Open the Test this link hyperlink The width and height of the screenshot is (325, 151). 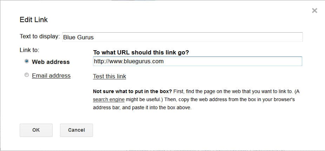tap(110, 76)
